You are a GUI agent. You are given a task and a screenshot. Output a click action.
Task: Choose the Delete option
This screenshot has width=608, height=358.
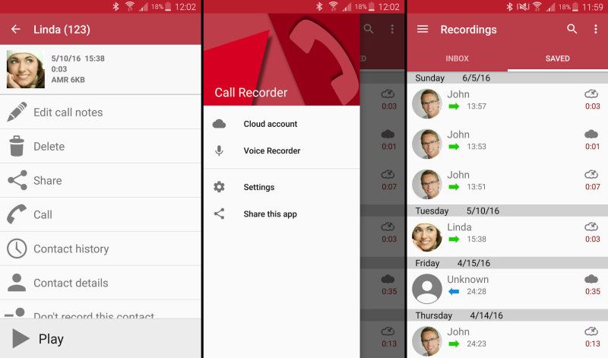click(x=100, y=146)
